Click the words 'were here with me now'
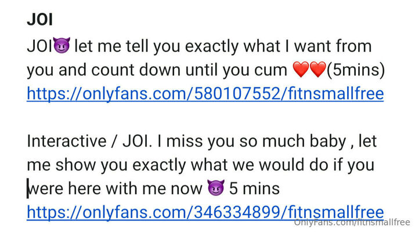Image resolution: width=415 pixels, height=232 pixels. [x=115, y=188]
